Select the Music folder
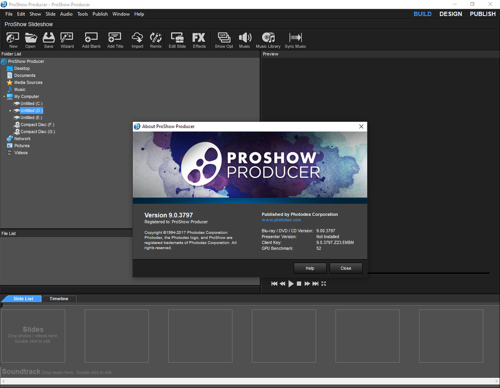The width and height of the screenshot is (500, 388). click(19, 90)
